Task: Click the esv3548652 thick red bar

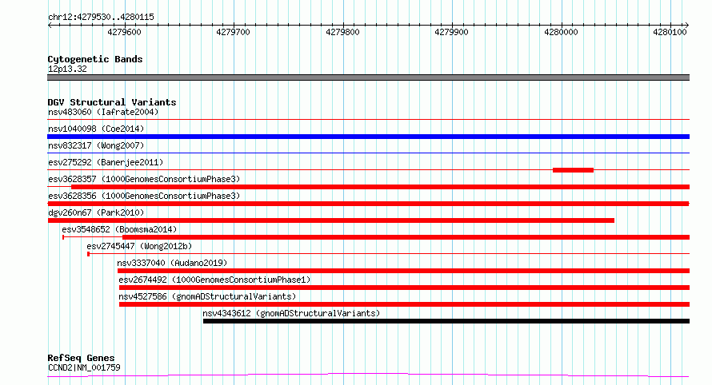Action: click(x=406, y=237)
